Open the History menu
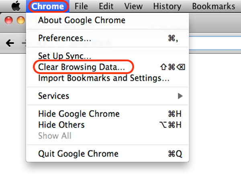Screen dimensions: 241x174 167,6
